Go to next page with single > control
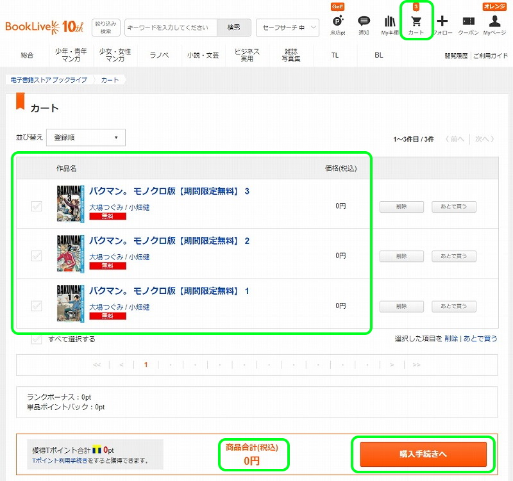 [392, 364]
